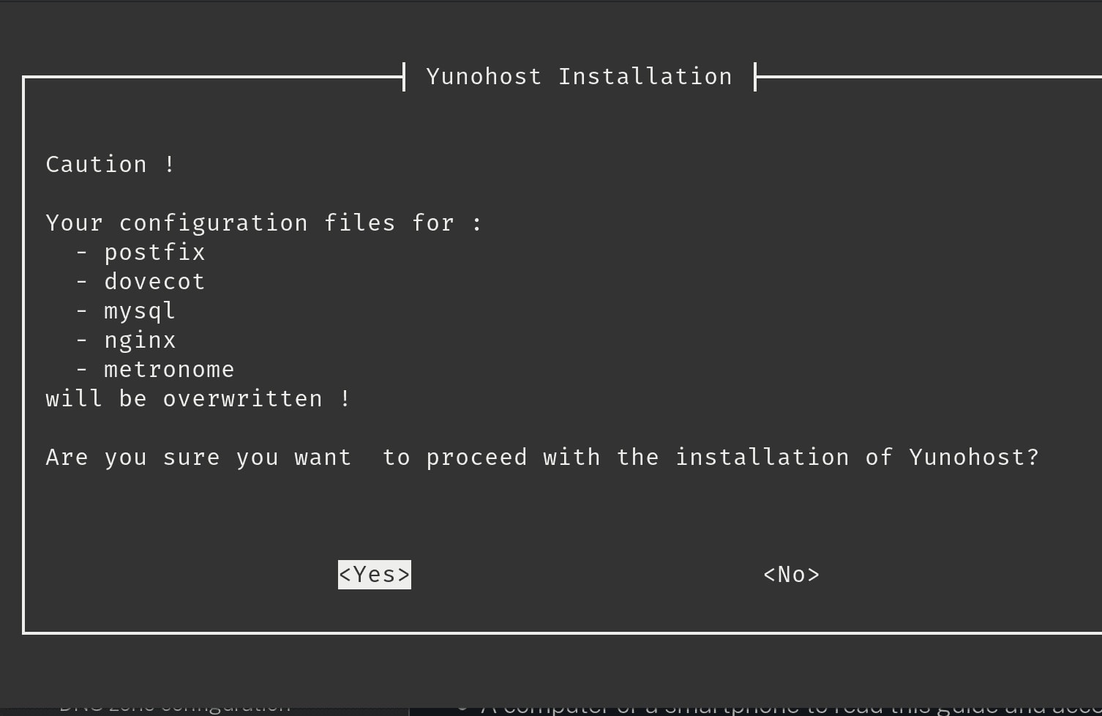Confirm installation with the Yes button

click(x=375, y=575)
